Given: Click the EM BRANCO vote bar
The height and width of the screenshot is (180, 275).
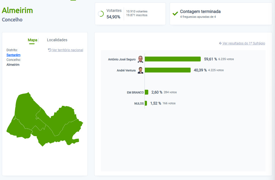Looking at the screenshot, I should pos(146,92).
